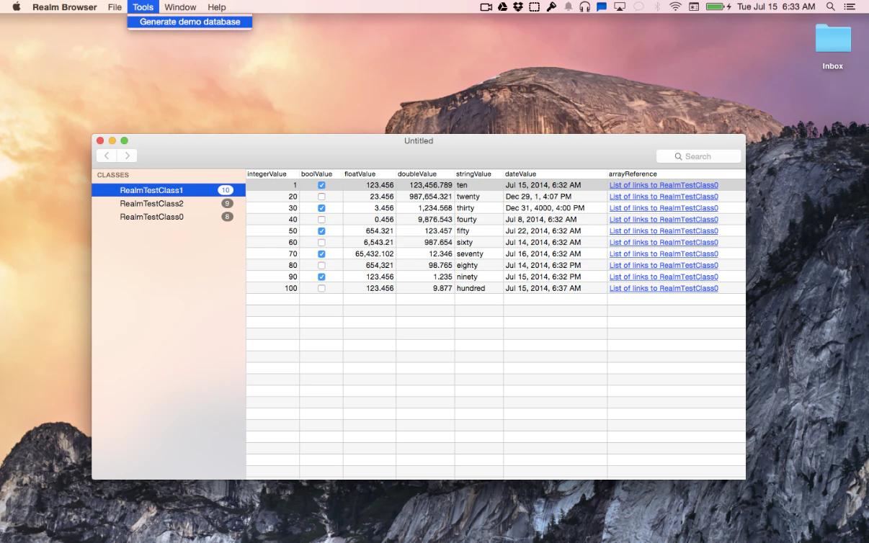869x543 pixels.
Task: Open array link in row 'ten'
Action: tap(664, 185)
